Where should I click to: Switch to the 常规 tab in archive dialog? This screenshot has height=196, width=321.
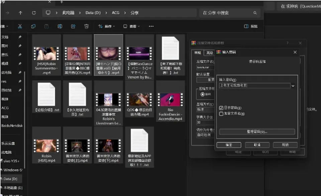point(198,53)
